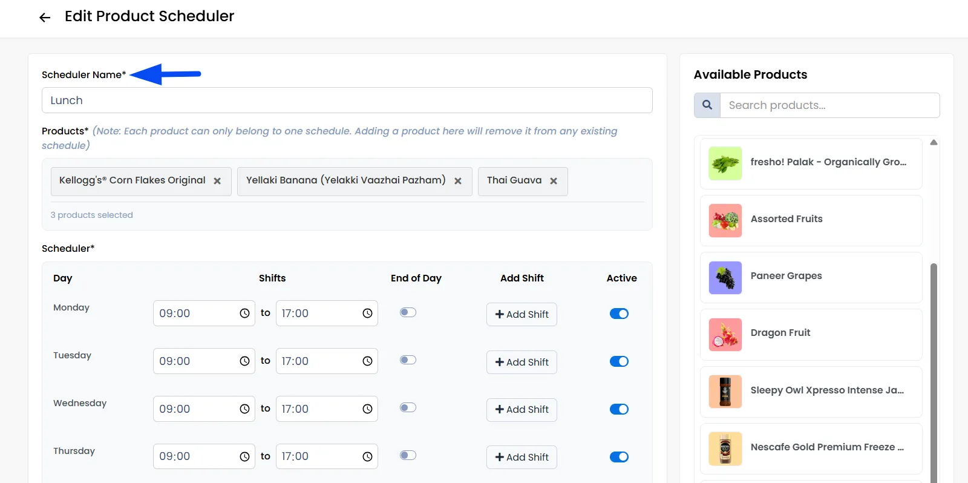
Task: Select the 'Assorted Fruits' product name
Action: (786, 219)
